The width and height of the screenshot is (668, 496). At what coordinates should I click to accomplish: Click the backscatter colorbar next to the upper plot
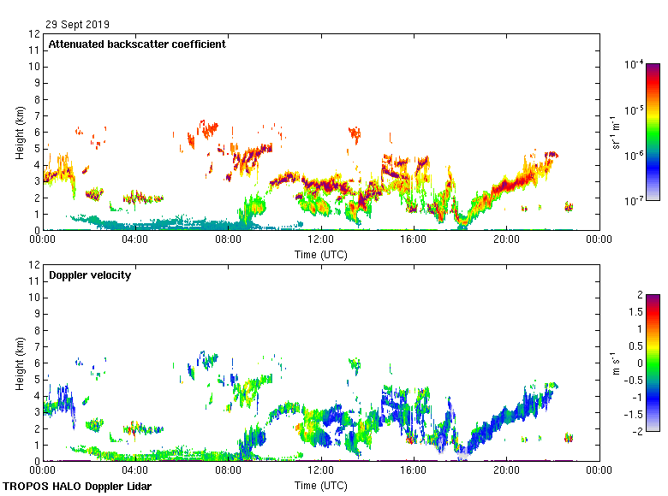click(x=653, y=133)
